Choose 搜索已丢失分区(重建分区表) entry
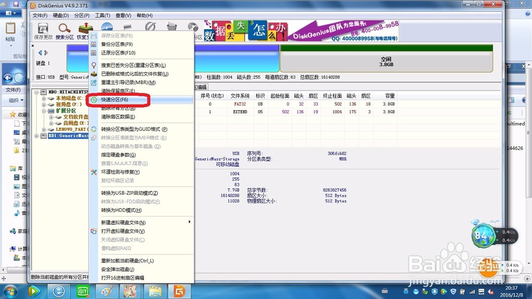This screenshot has width=532, height=299. (x=142, y=65)
